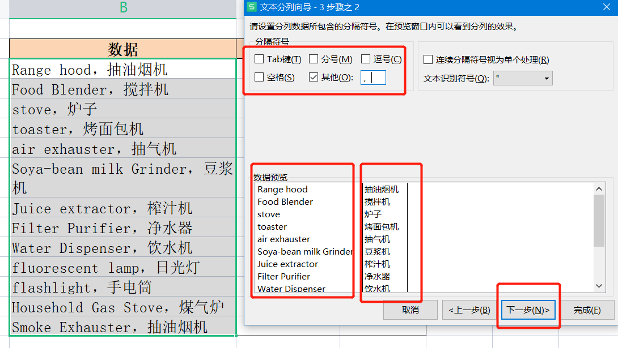This screenshot has height=348, width=618.
Task: Click the 下一步(N)> next button
Action: click(x=528, y=310)
